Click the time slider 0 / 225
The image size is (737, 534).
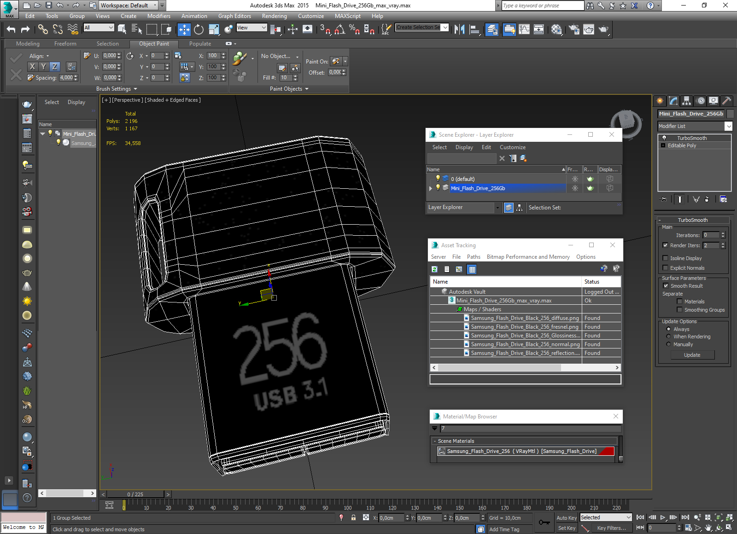pyautogui.click(x=135, y=494)
